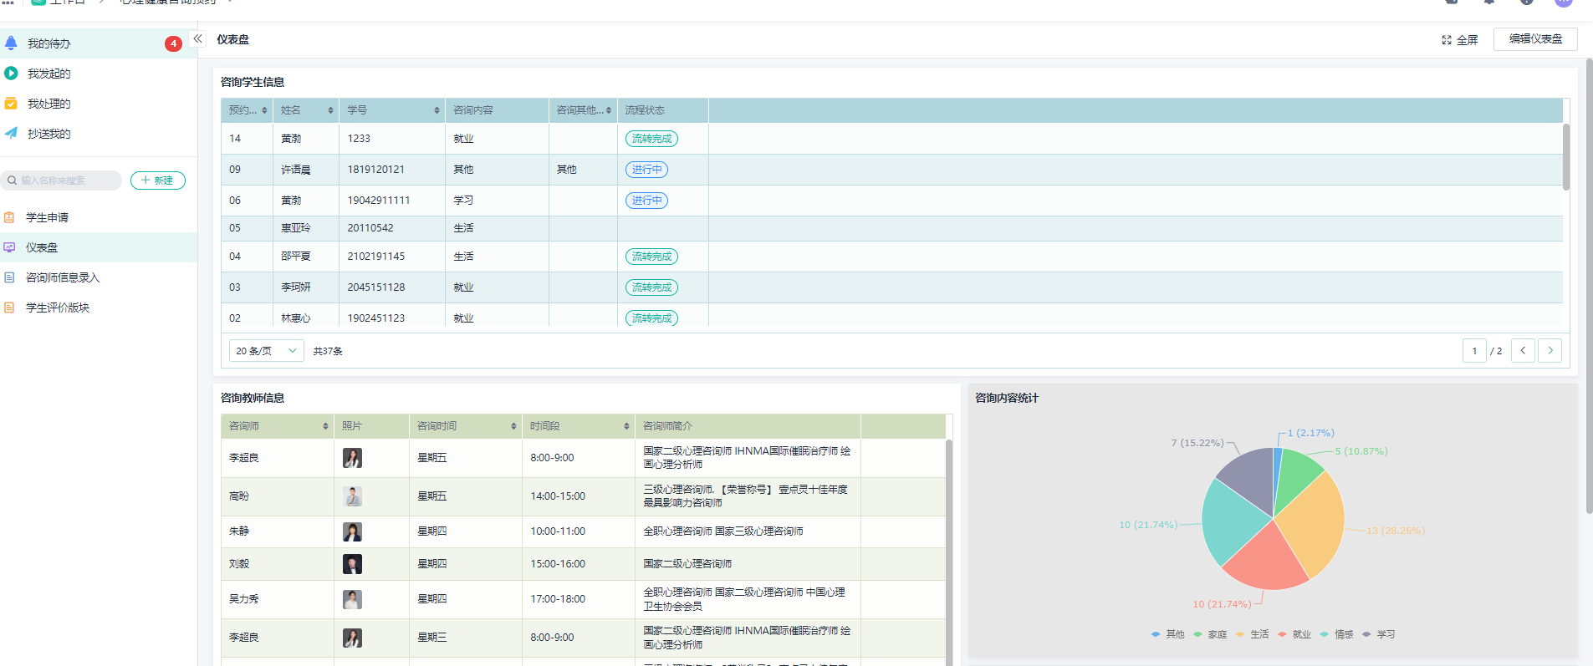Click the 新建 button
1593x666 pixels.
157,180
